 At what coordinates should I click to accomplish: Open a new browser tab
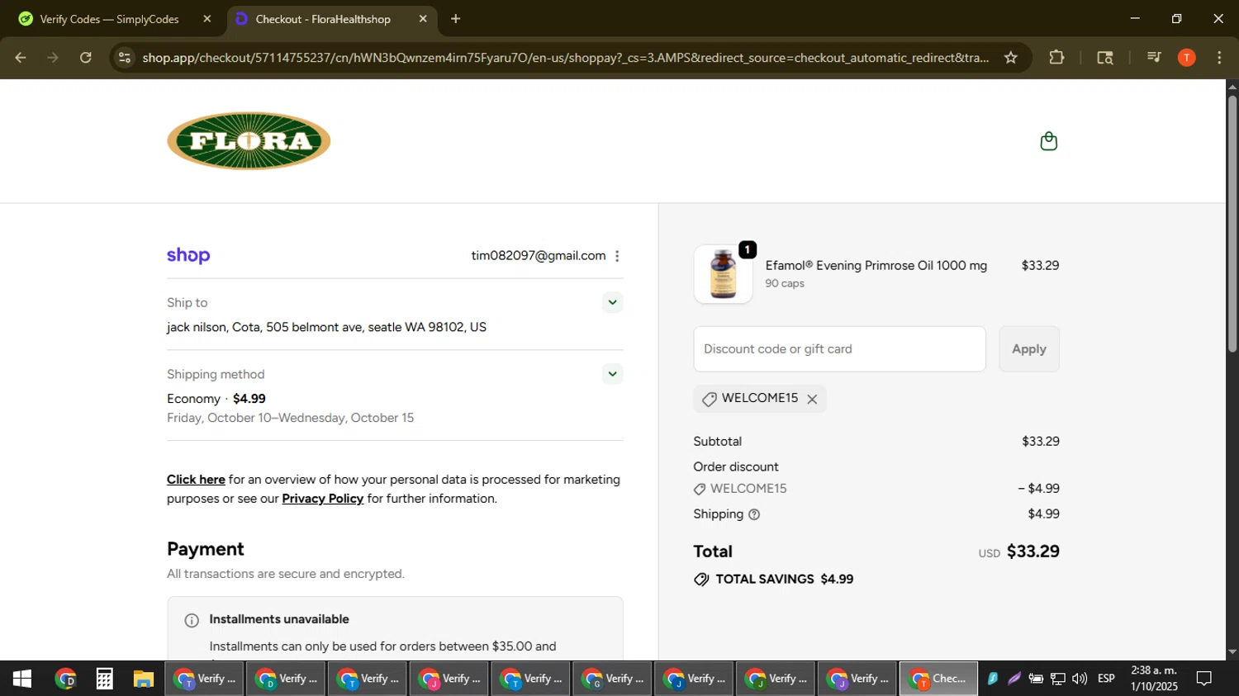pyautogui.click(x=455, y=19)
